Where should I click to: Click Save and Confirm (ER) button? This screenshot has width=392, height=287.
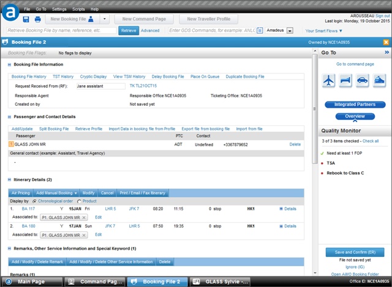pyautogui.click(x=355, y=252)
